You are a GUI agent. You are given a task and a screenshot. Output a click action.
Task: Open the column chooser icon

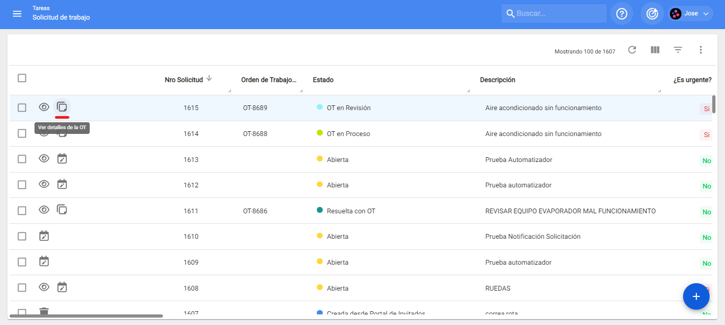tap(655, 50)
